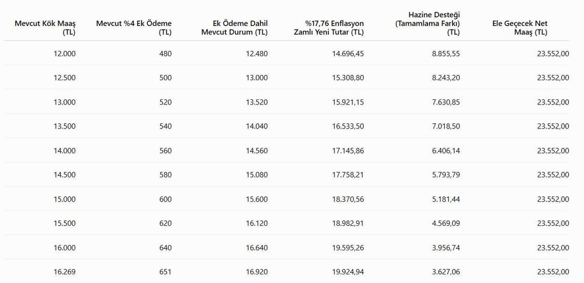Select the 4.569,09 treasury support cell
The width and height of the screenshot is (584, 283).
(x=446, y=223)
